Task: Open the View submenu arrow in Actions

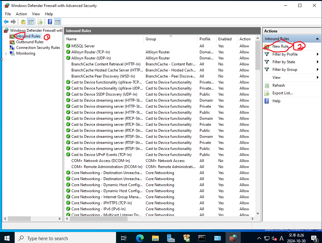Action: [318, 78]
